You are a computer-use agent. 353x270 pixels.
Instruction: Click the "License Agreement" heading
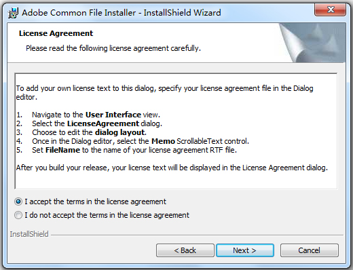click(56, 33)
